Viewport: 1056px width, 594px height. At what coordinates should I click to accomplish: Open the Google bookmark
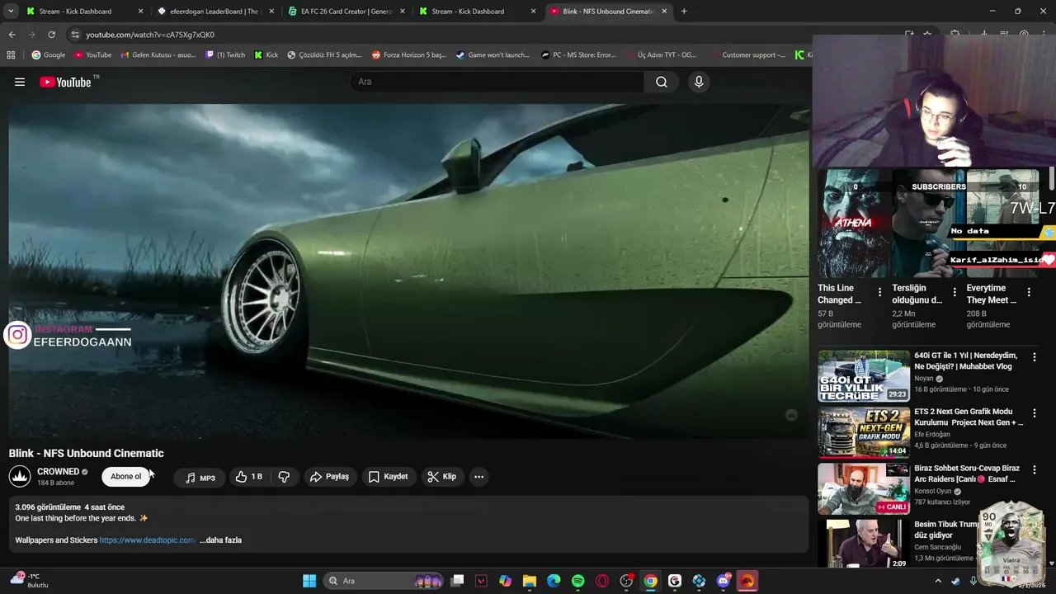[49, 55]
